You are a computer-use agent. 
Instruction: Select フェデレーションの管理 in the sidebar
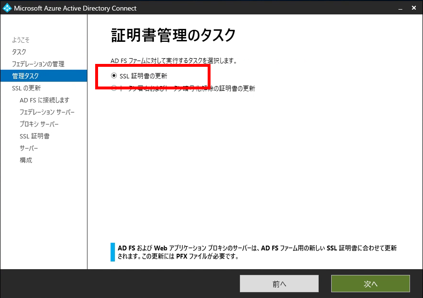click(38, 64)
